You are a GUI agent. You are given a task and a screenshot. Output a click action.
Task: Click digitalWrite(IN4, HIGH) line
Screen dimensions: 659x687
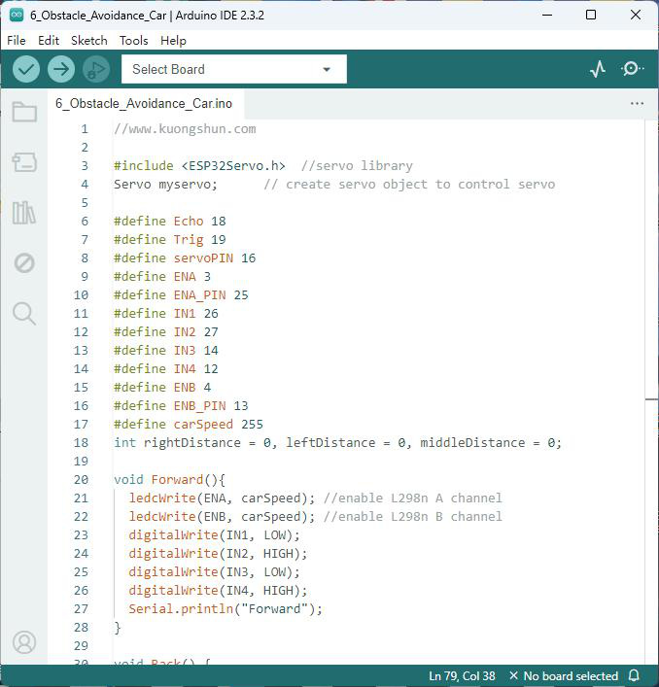[x=218, y=590]
